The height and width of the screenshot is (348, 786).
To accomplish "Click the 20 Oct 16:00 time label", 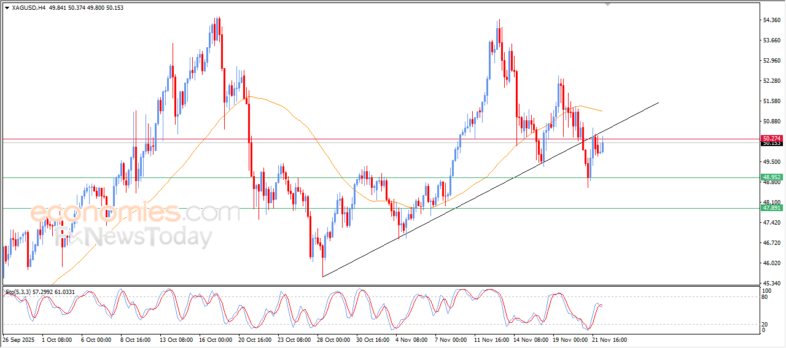I will 255,339.
